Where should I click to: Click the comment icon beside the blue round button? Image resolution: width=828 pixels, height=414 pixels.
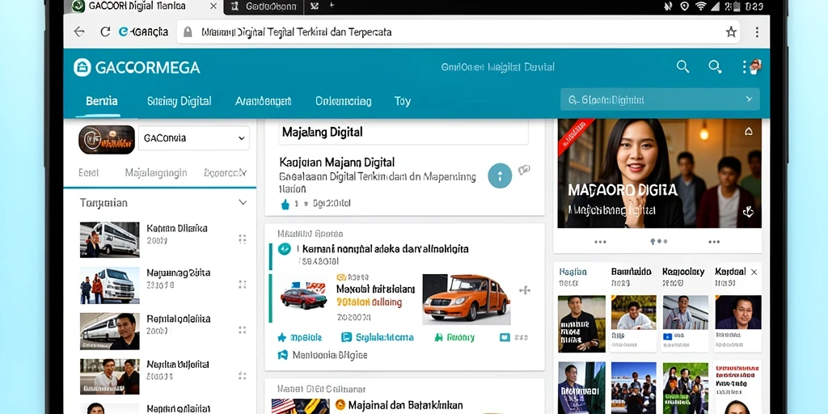click(524, 170)
